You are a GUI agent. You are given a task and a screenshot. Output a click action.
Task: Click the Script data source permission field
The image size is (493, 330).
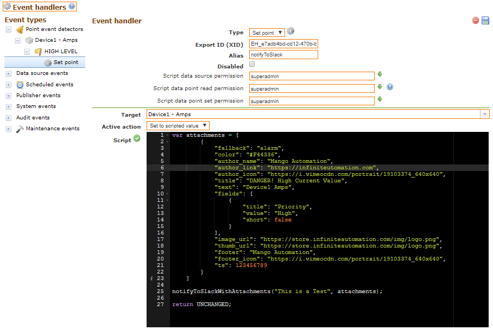point(312,76)
